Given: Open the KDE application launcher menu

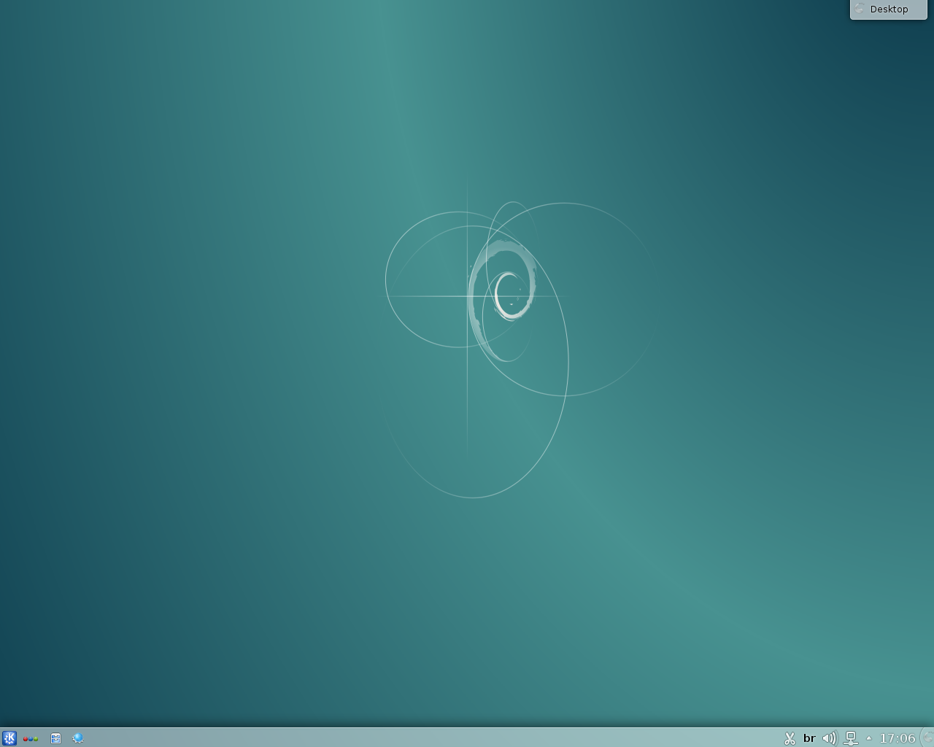Looking at the screenshot, I should click(x=9, y=738).
